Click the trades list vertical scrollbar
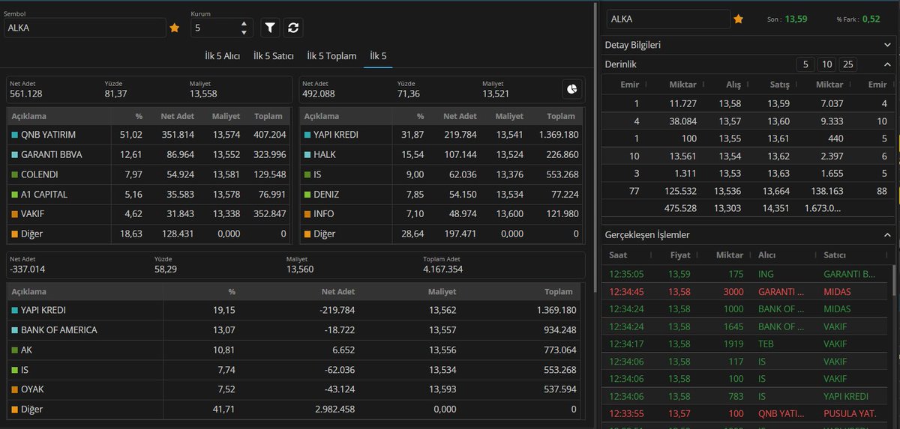Screen dimensions: 900x429 pos(895,280)
